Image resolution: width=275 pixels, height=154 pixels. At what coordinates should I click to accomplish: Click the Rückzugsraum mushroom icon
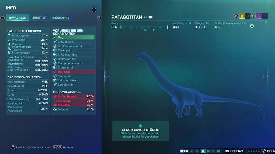pos(9,35)
